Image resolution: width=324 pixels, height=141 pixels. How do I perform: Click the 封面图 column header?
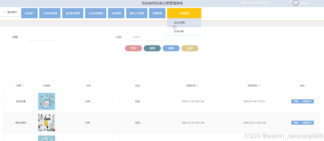coord(47,85)
